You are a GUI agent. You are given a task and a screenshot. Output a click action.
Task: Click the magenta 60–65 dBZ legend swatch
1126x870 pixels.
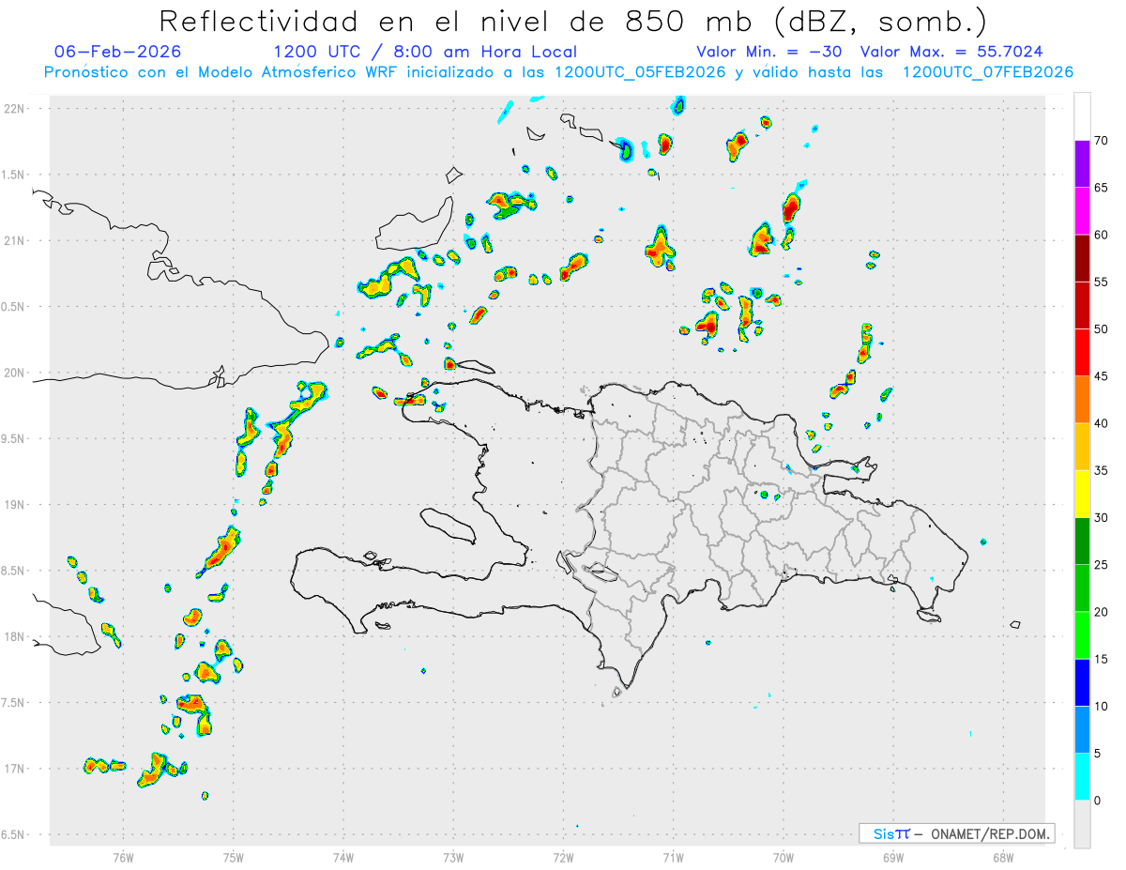1082,210
